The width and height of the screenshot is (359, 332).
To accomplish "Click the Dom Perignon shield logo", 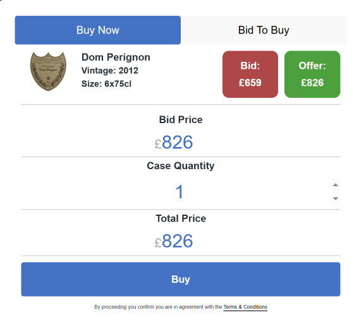I will (48, 71).
